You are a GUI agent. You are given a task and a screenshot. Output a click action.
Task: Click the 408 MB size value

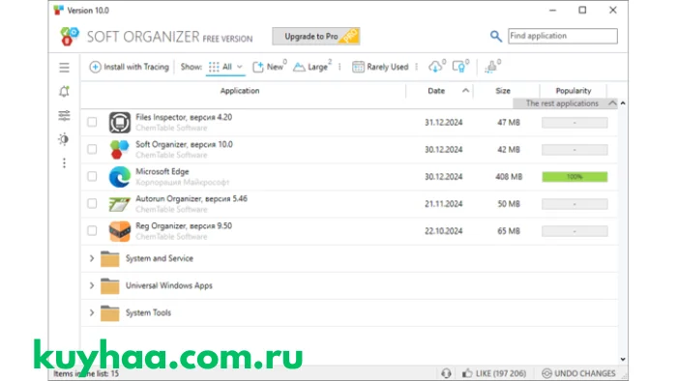509,176
